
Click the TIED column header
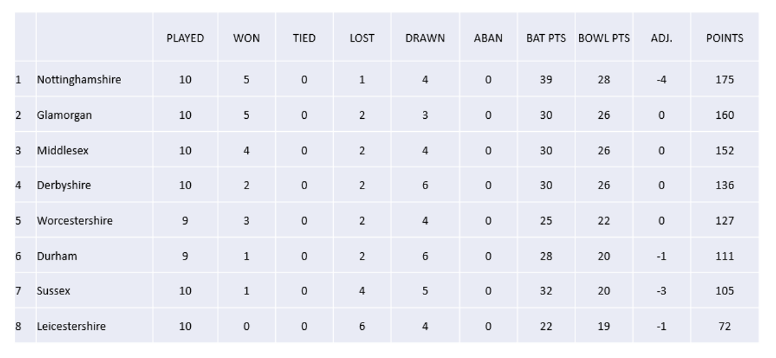[x=304, y=38]
